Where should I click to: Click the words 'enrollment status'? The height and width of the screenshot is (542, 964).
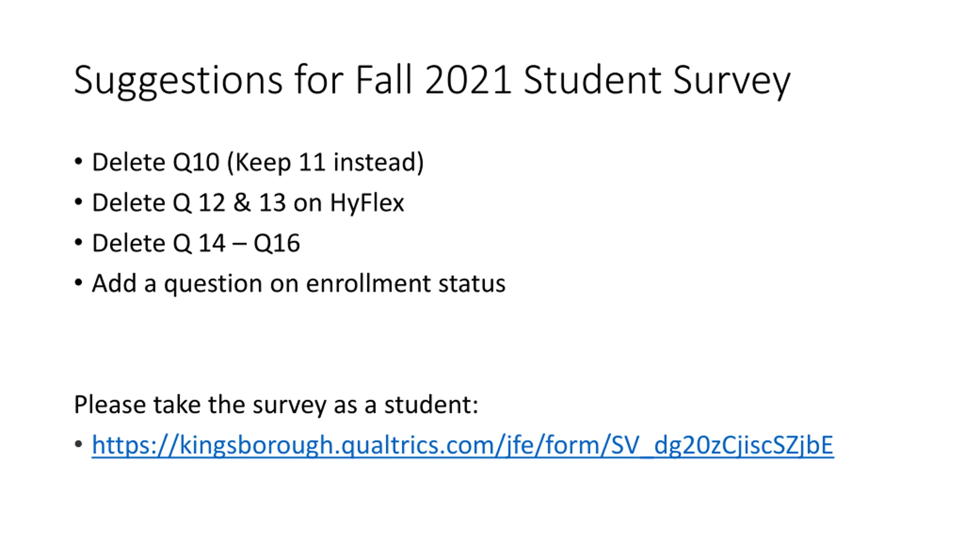pyautogui.click(x=406, y=283)
